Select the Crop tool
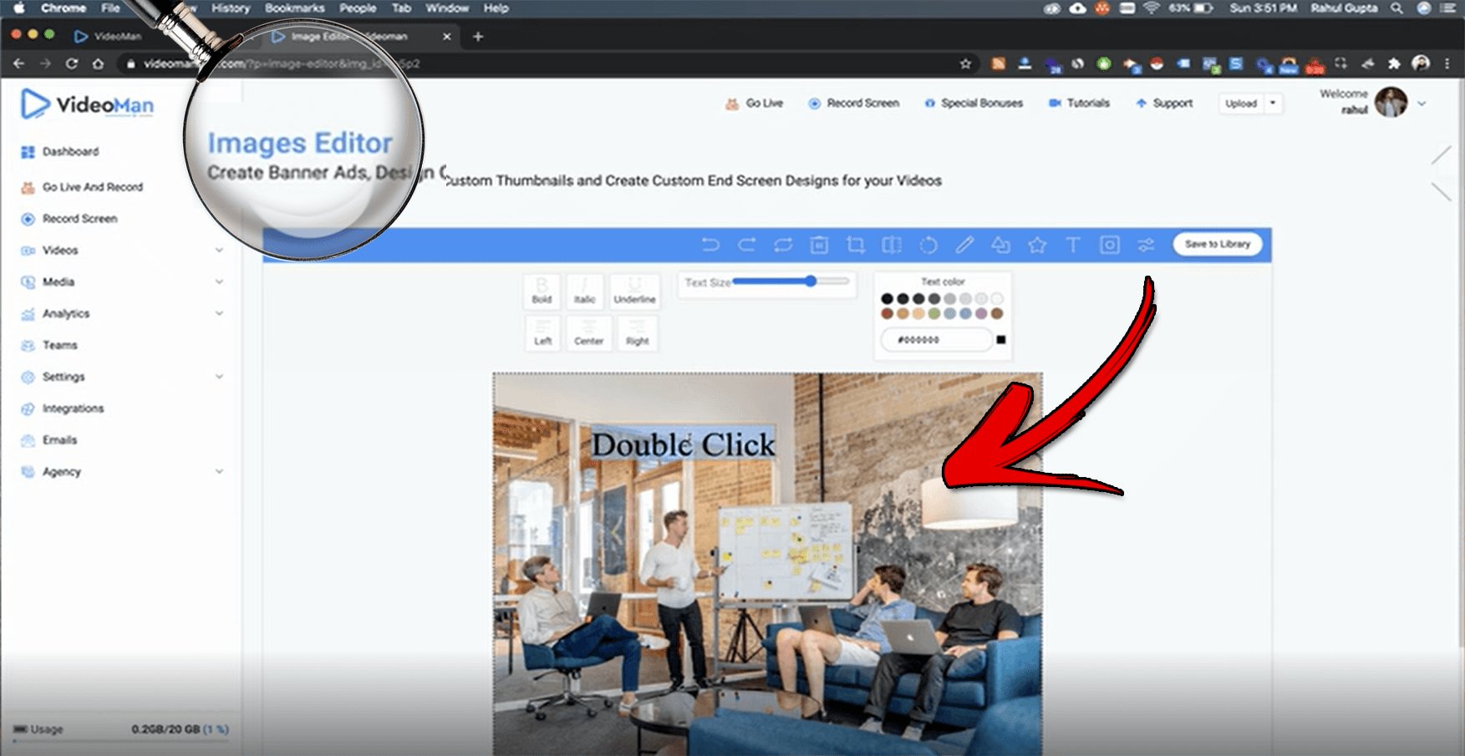 [856, 245]
